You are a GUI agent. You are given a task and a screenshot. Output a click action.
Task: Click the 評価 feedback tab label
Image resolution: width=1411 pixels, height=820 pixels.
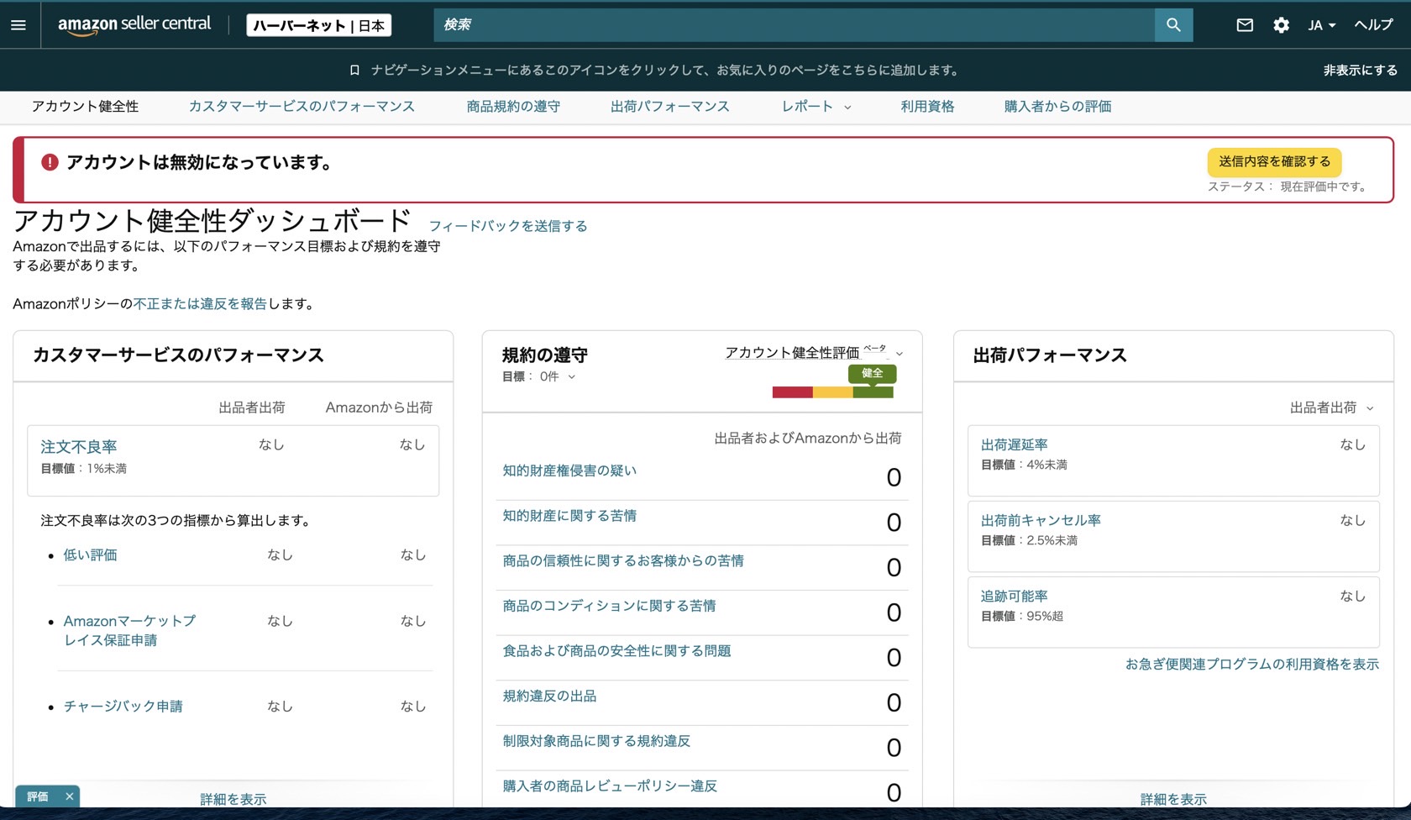[38, 796]
